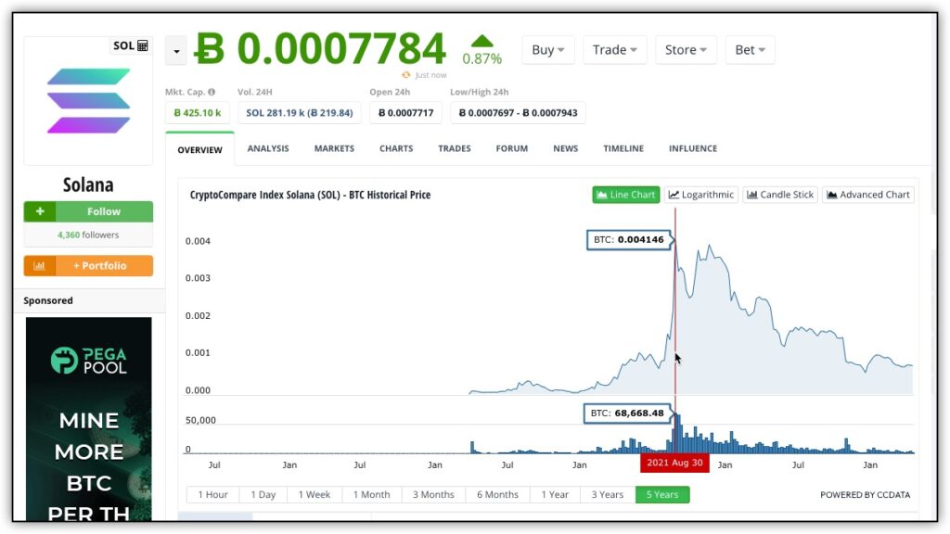Click the Open 24h value Ƀ 0.0007717
The height and width of the screenshot is (534, 950).
pos(406,112)
